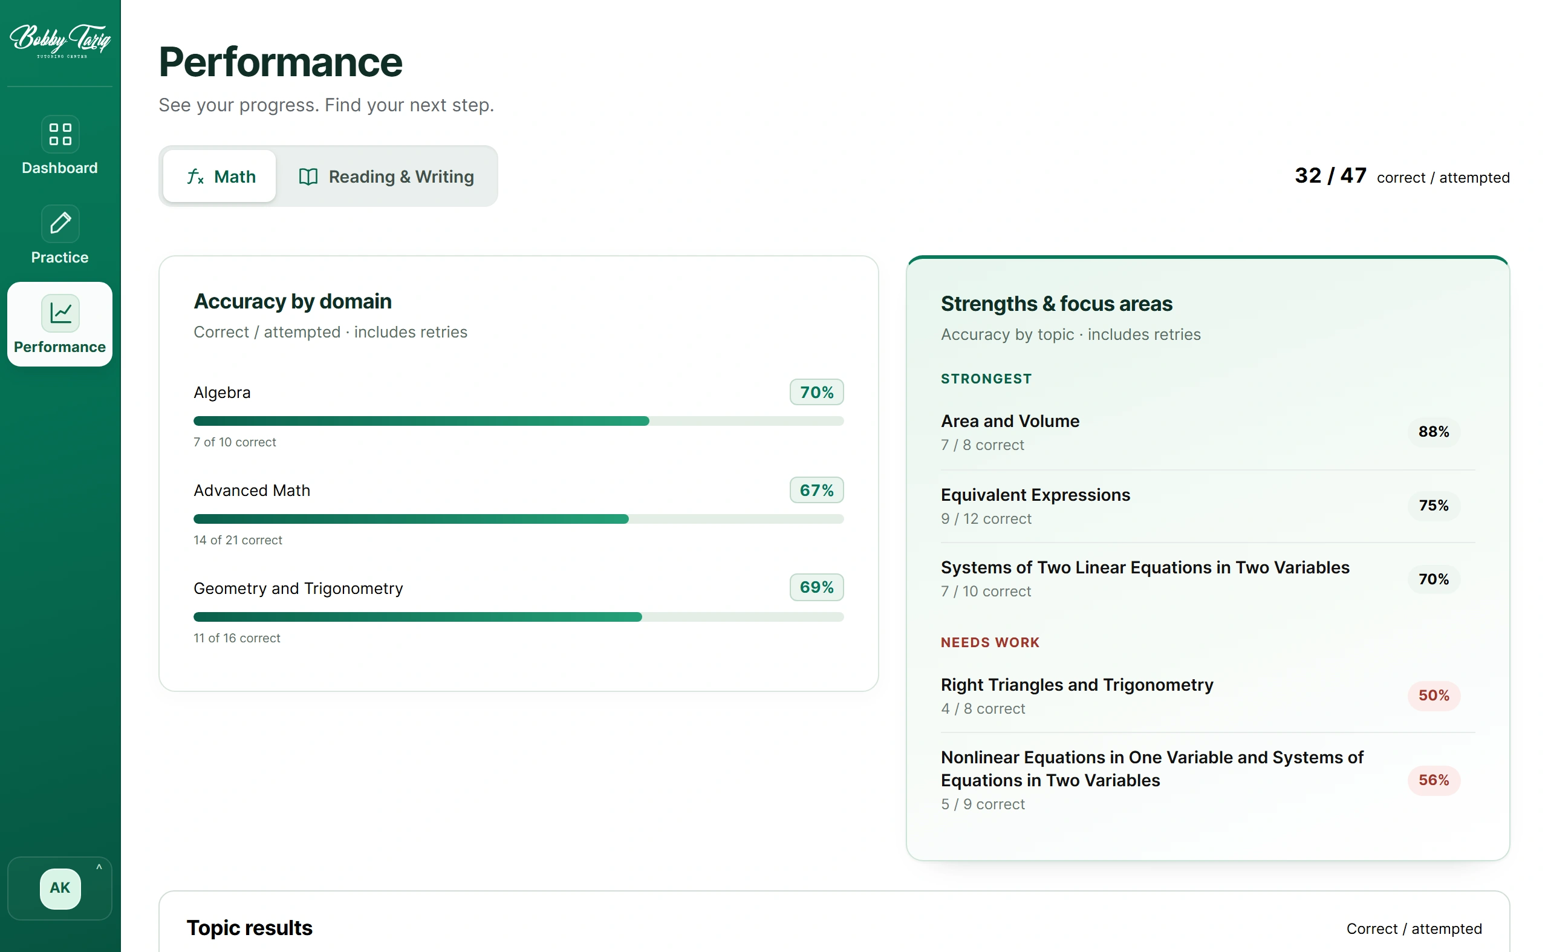The image size is (1548, 952).
Task: Click the 75% badge for Equivalent Expressions
Action: click(1434, 506)
